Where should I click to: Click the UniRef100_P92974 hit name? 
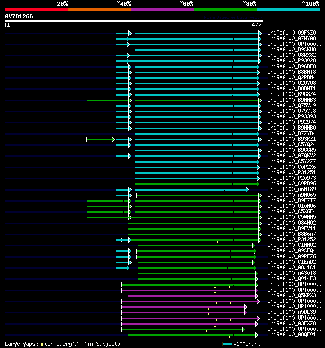tap(291, 122)
